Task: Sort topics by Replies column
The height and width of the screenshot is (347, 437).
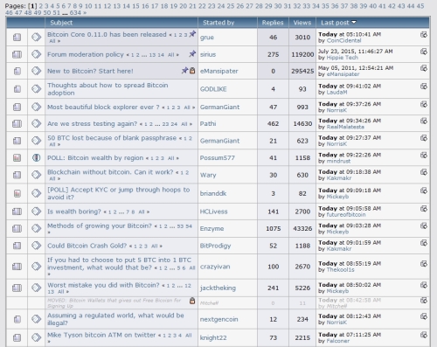Action: click(273, 23)
